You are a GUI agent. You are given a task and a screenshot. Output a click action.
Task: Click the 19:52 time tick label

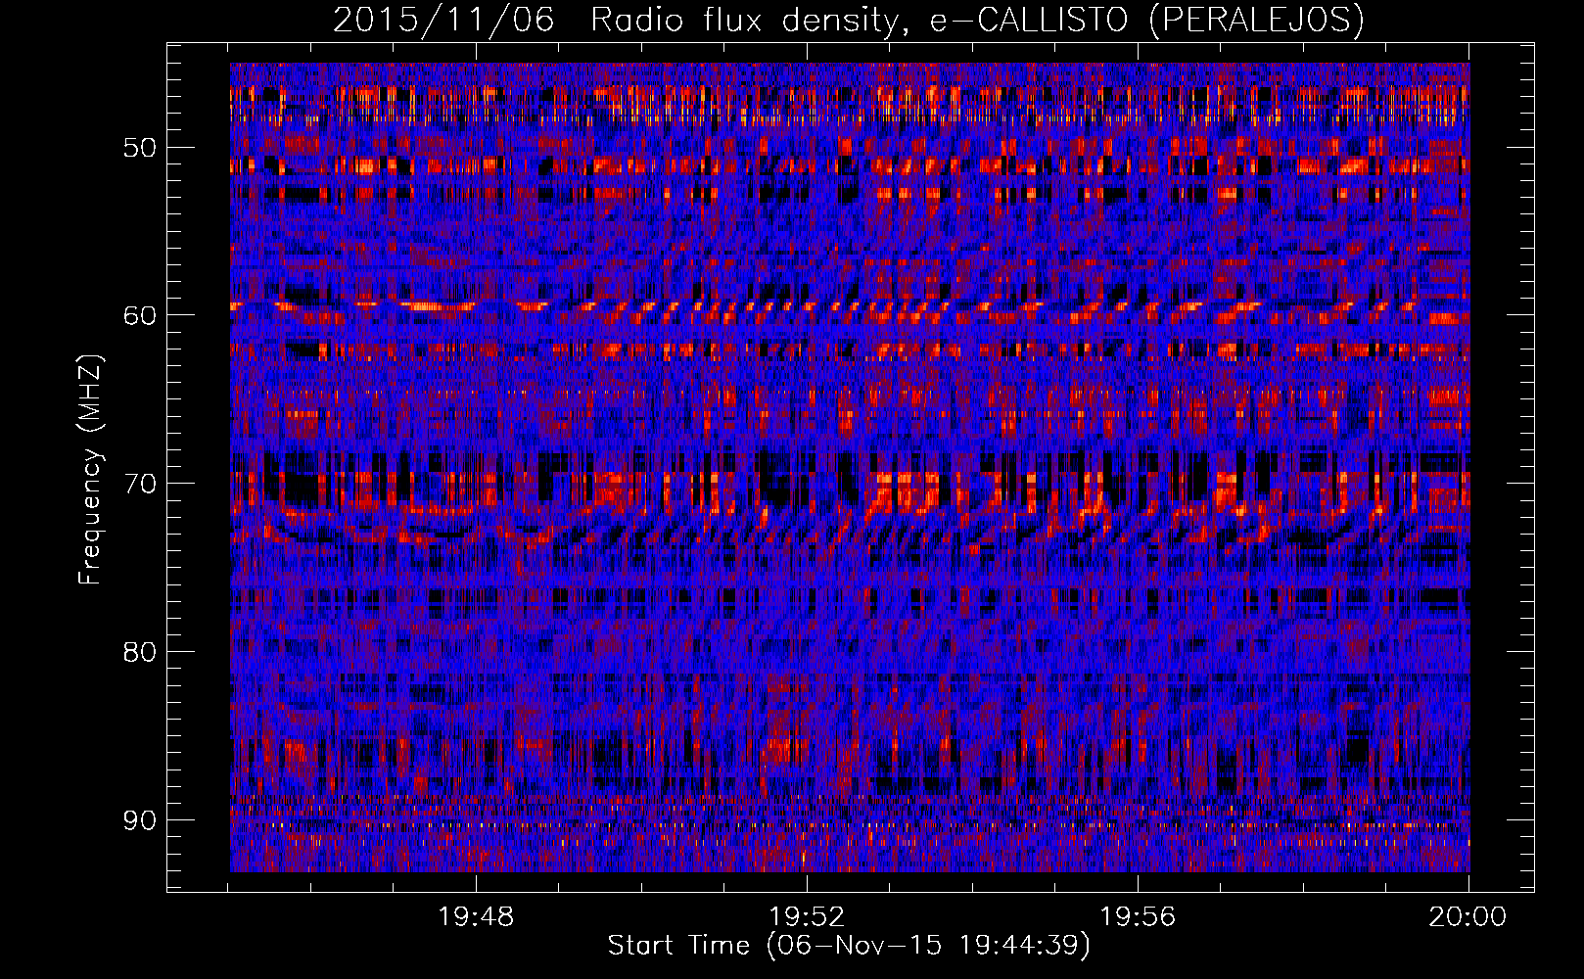click(x=807, y=917)
